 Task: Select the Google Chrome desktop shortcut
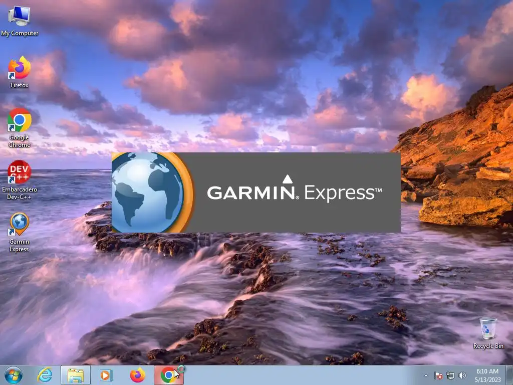20,128
